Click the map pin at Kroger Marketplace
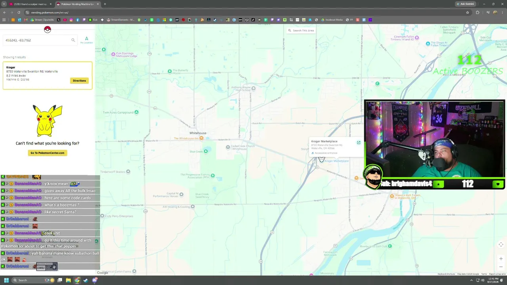This screenshot has width=507, height=285. coord(321,159)
